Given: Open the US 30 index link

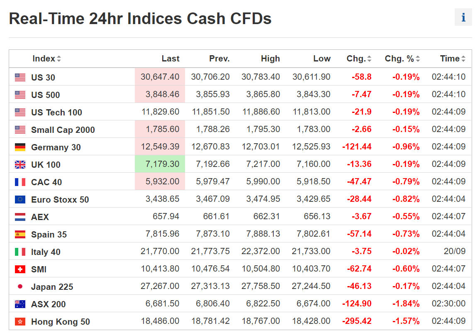Looking at the screenshot, I should point(43,78).
